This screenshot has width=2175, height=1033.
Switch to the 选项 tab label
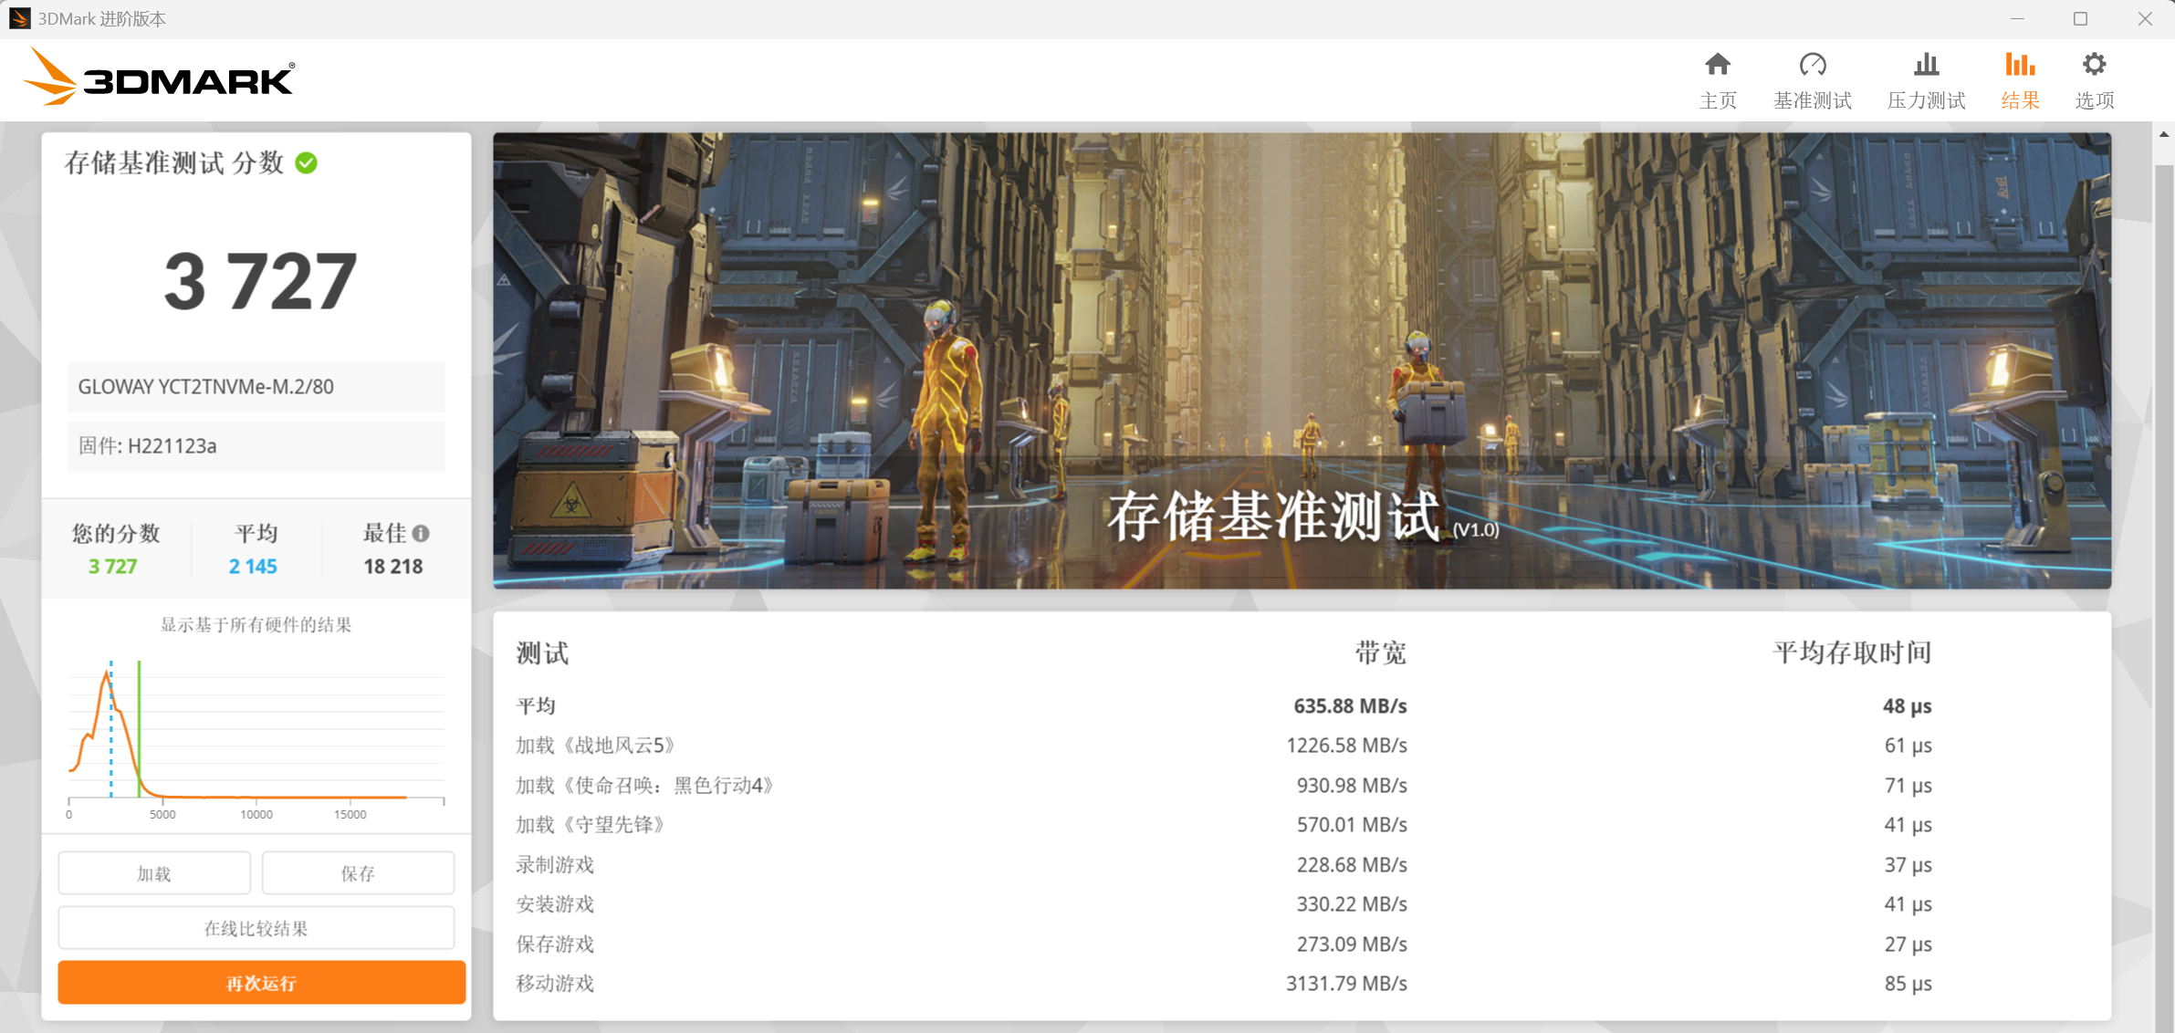[x=2094, y=100]
